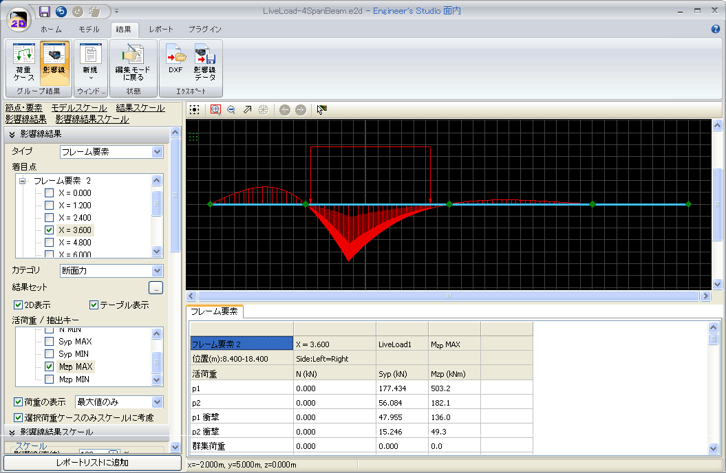
Task: Click the 新規 window icon
Action: [90, 63]
